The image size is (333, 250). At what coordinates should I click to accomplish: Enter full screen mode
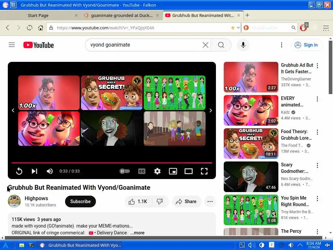(x=204, y=171)
